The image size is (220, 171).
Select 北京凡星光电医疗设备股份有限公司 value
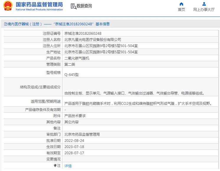pos(93,40)
